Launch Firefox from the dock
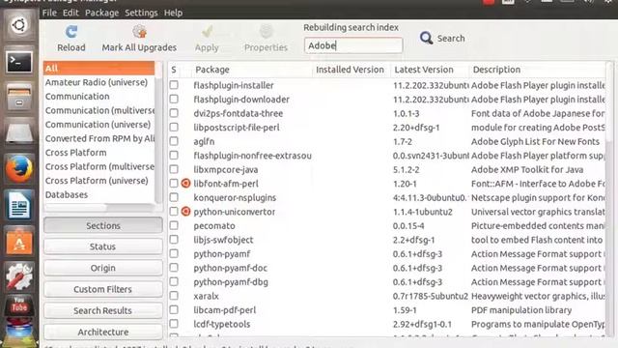Screen dimensions: 618x348 pos(19,169)
